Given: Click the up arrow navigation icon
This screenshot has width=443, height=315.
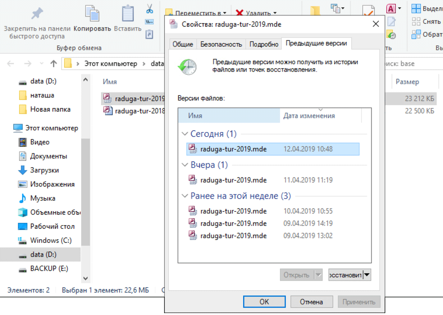Looking at the screenshot, I should [x=53, y=64].
